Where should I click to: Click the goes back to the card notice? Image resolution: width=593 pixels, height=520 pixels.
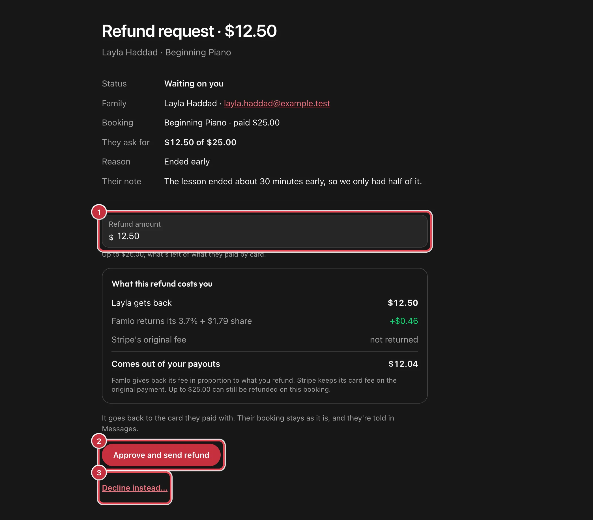coord(248,423)
